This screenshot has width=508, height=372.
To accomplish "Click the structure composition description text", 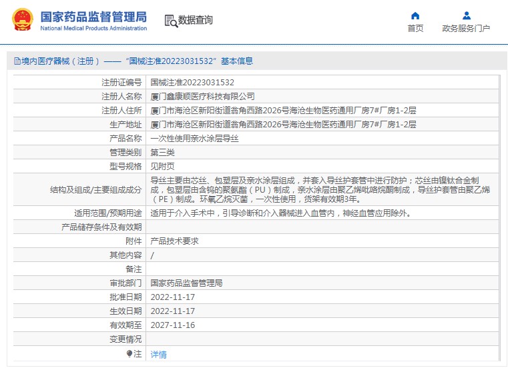I will coord(320,189).
